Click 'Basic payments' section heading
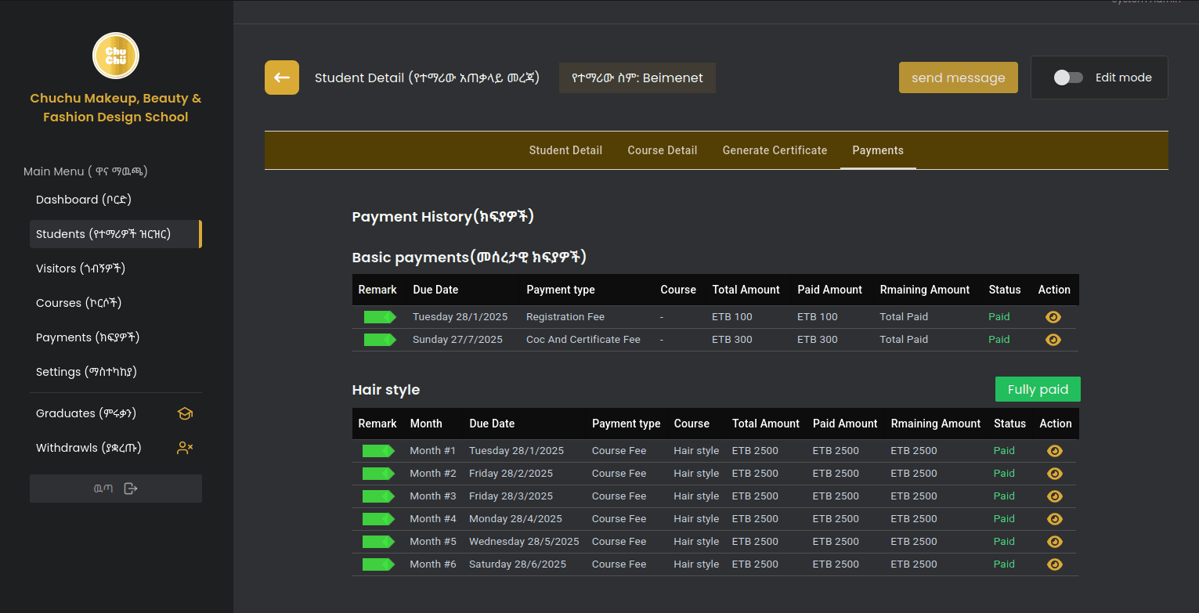This screenshot has height=613, width=1199. click(x=469, y=258)
